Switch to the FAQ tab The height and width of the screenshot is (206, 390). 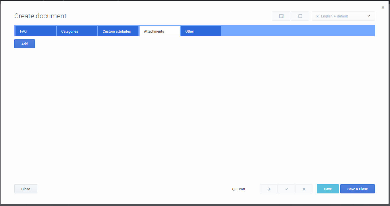35,31
